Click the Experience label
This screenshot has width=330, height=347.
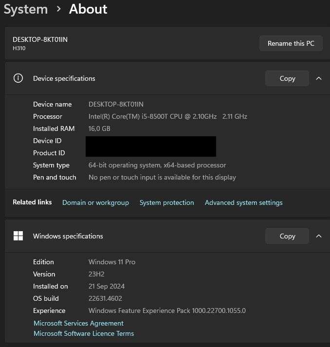49,311
